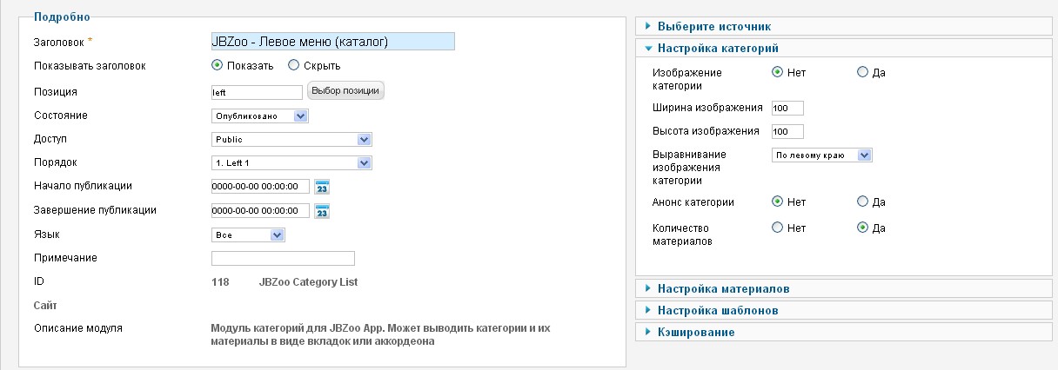This screenshot has height=370, width=1058.
Task: Collapse the Настройка категорий panel
Action: [x=717, y=49]
